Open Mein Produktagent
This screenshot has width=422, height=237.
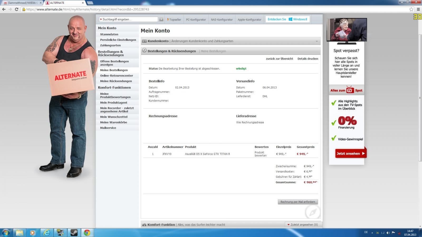pyautogui.click(x=114, y=102)
